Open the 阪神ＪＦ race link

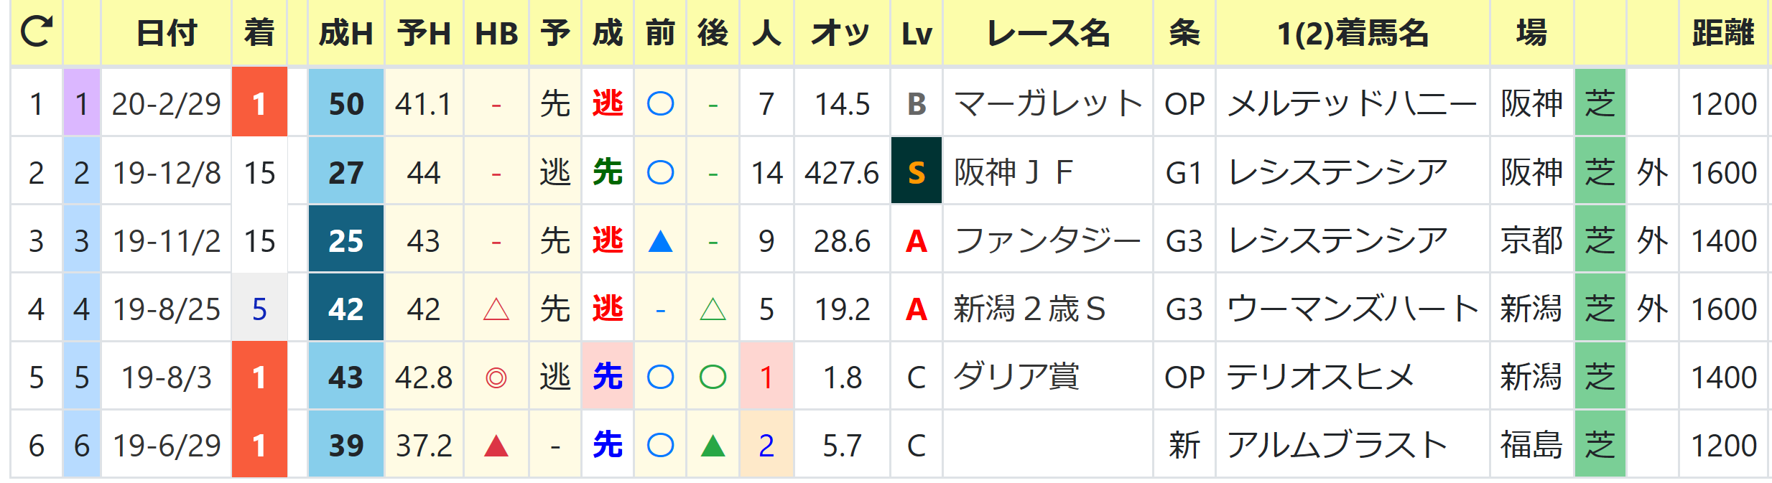[1013, 172]
